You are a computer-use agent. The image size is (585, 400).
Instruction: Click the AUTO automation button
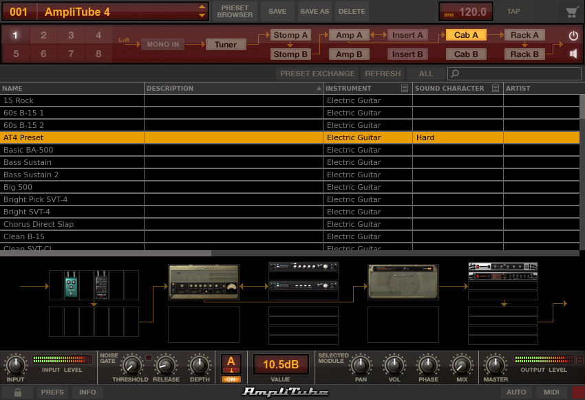tap(516, 392)
